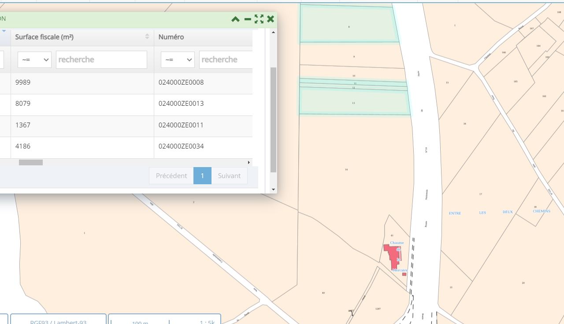Expand results panel to fullscreen
This screenshot has width=564, height=324.
pos(259,19)
